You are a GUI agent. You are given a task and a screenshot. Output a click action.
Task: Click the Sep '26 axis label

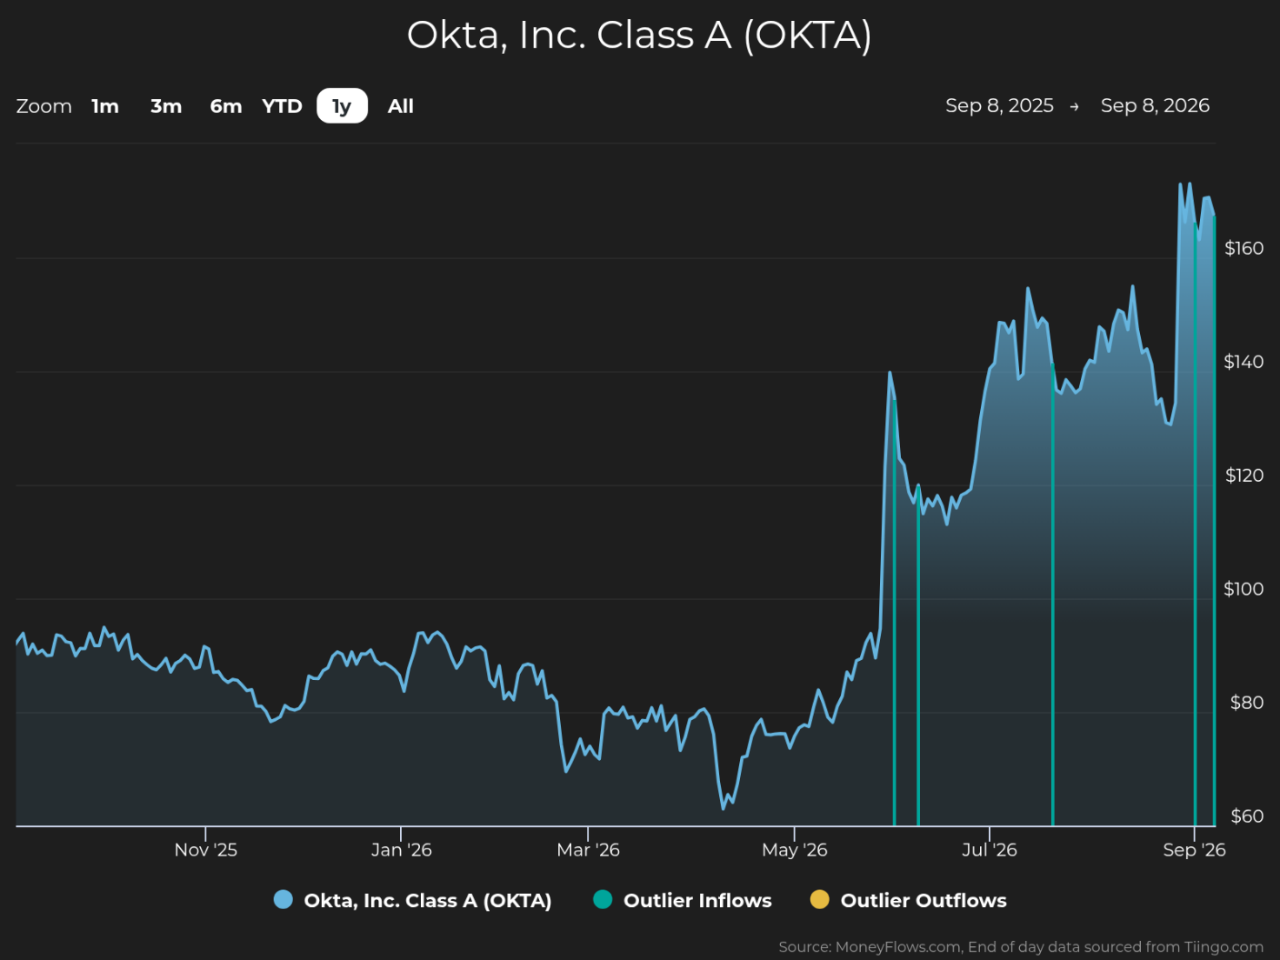1195,850
